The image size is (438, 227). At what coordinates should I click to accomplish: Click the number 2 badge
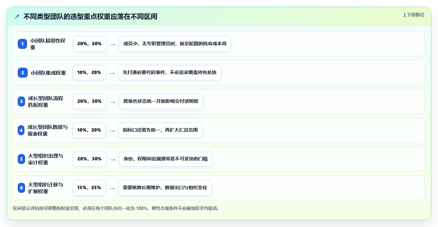click(22, 73)
